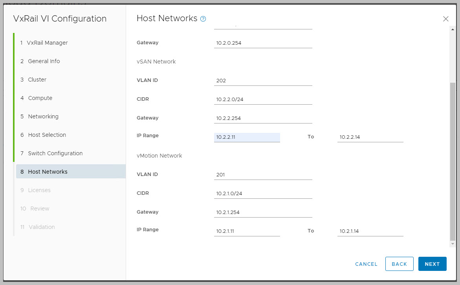
Task: Jump to the Cluster step
Action: [37, 80]
